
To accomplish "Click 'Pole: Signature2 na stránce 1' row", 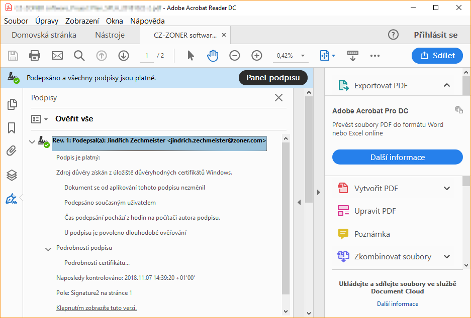I will (x=94, y=293).
